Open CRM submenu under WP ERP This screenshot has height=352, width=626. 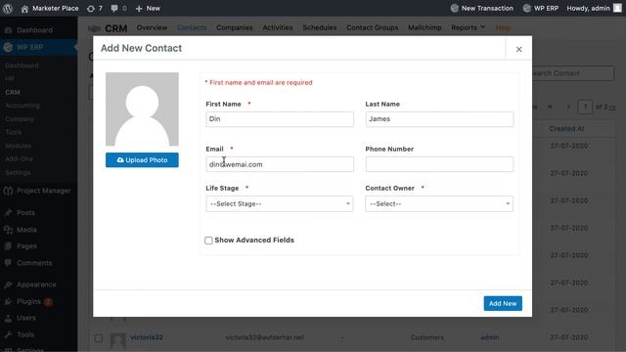[13, 92]
